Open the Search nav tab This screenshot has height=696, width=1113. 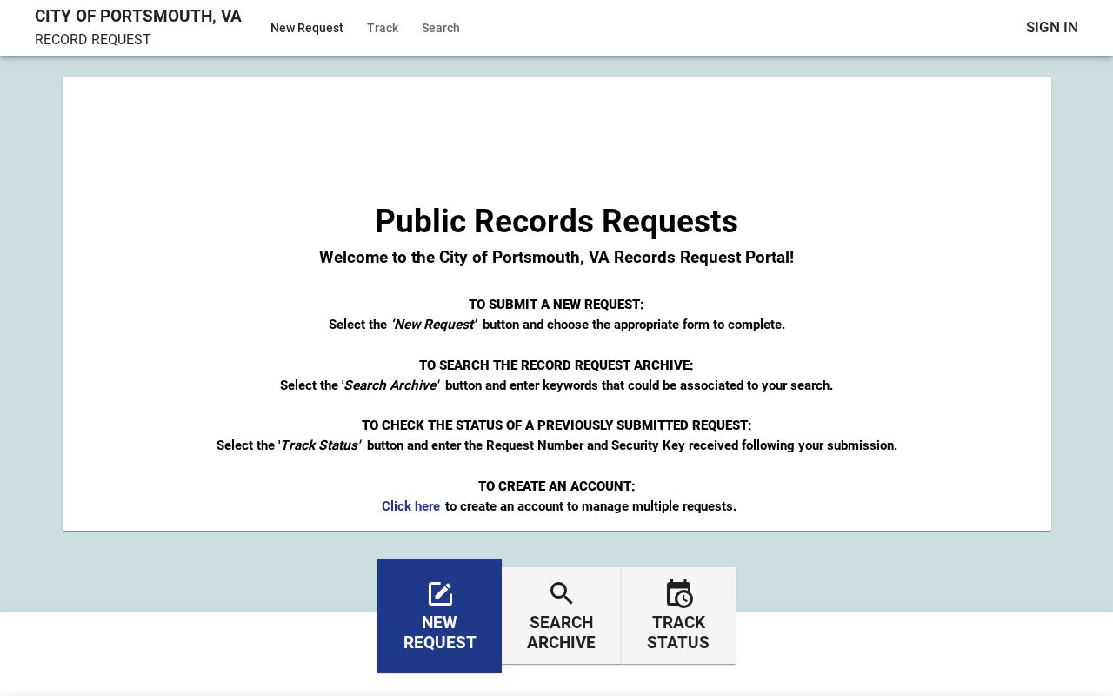click(x=441, y=28)
